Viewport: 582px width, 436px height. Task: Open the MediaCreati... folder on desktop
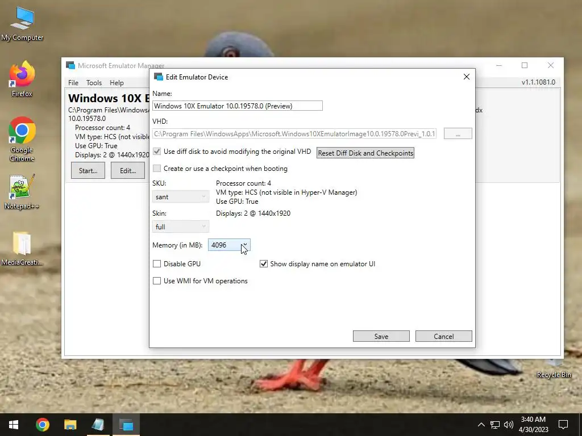tap(22, 249)
